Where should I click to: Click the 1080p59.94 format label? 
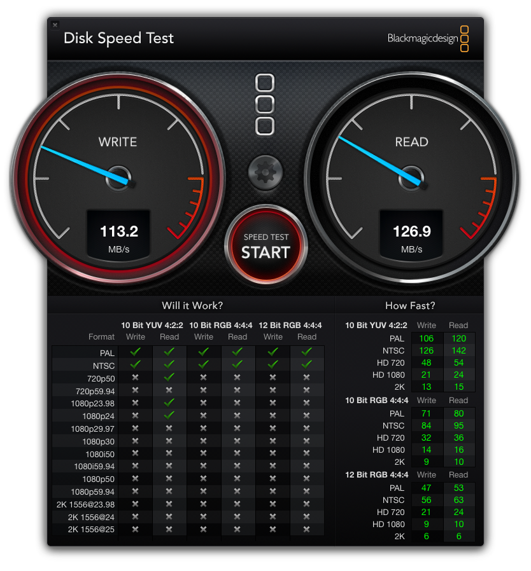(92, 492)
